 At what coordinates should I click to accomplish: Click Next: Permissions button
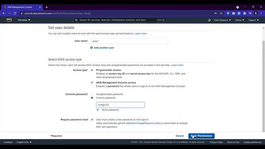[202, 136]
